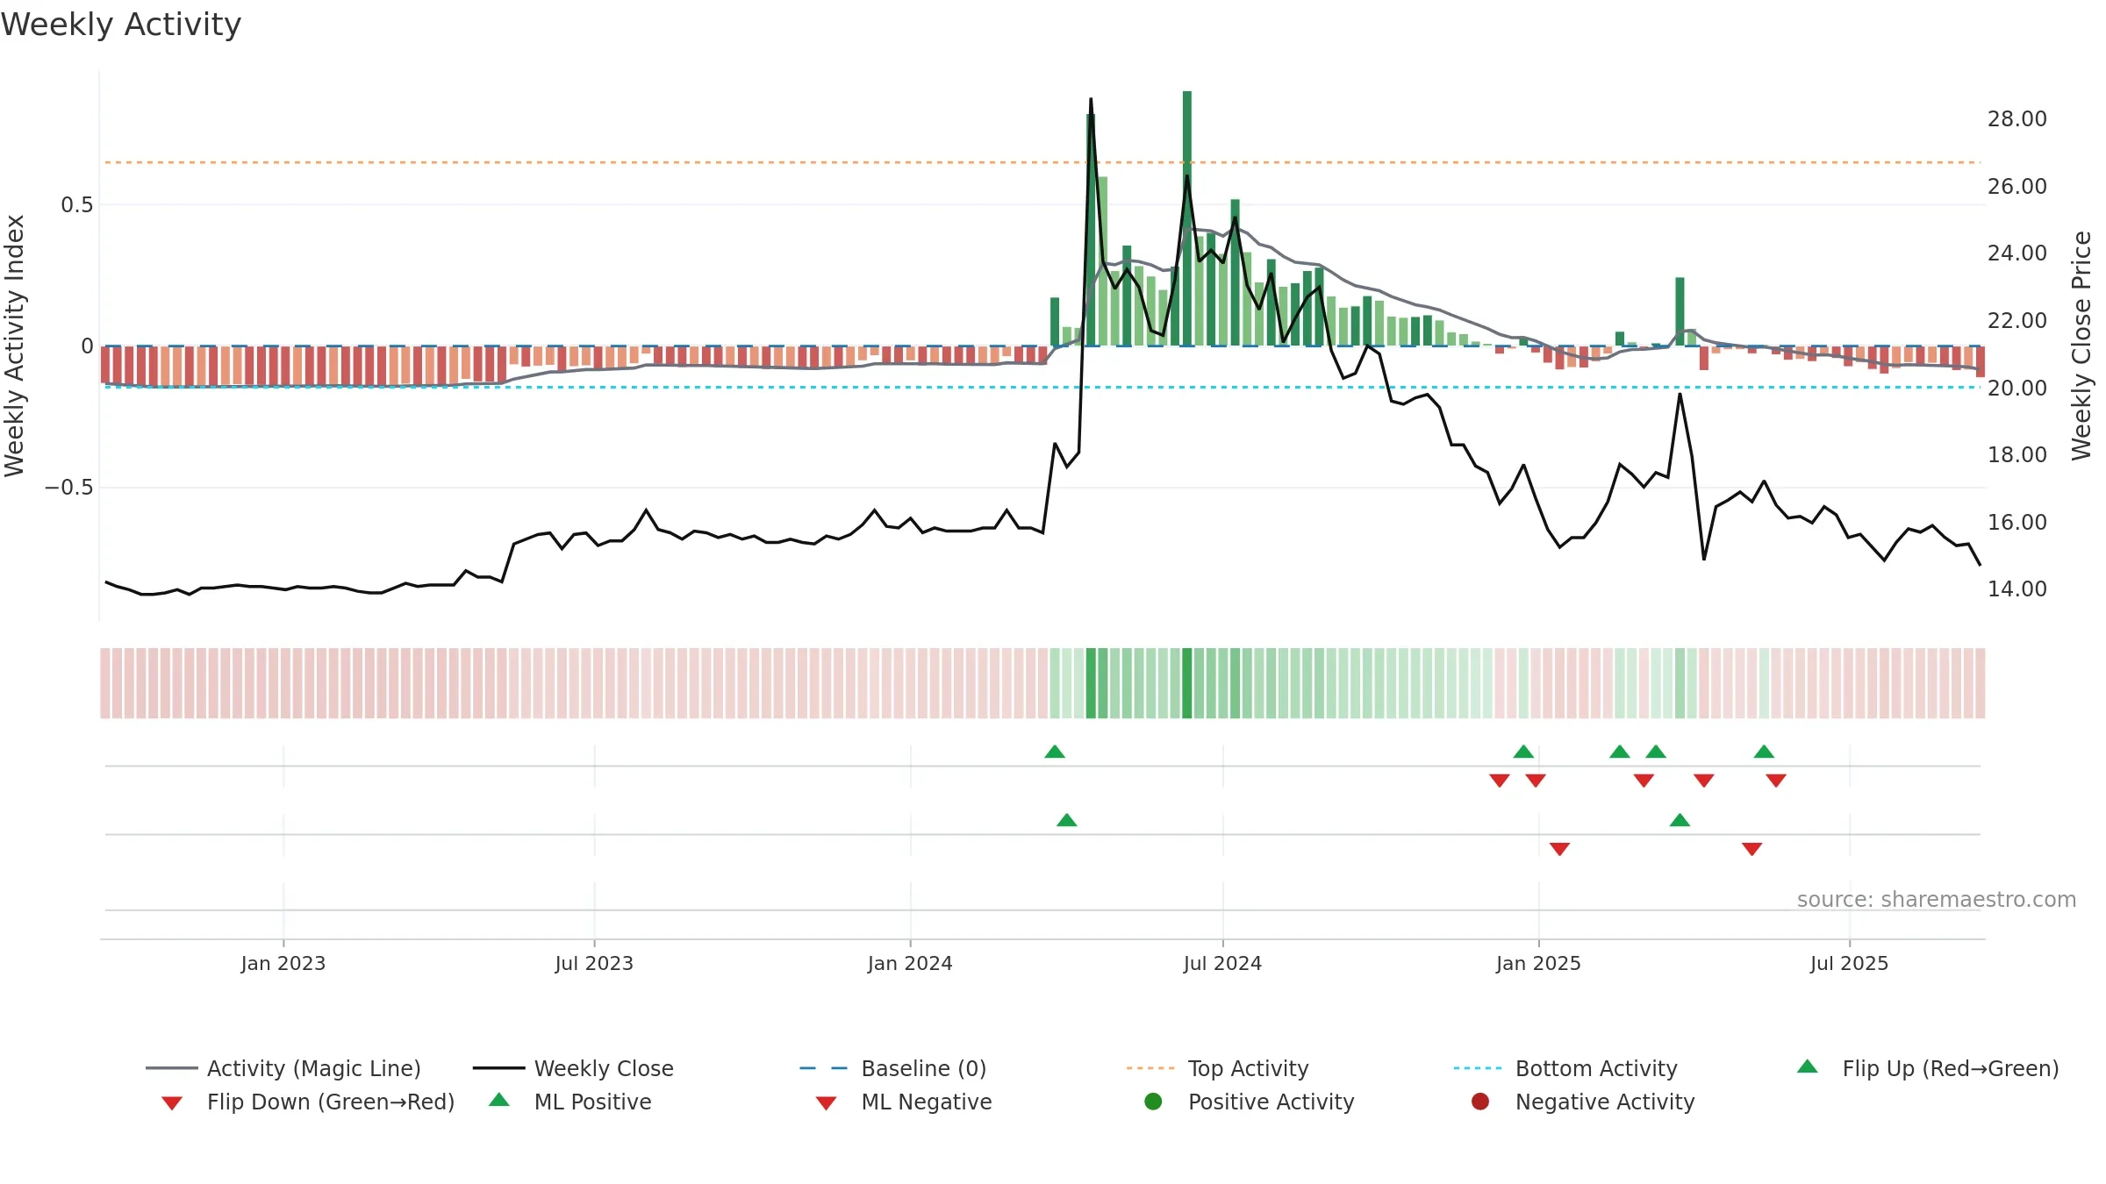Click the Weekly Activity Index axis title
Screen dimensions: 2106x1184
pyautogui.click(x=14, y=346)
